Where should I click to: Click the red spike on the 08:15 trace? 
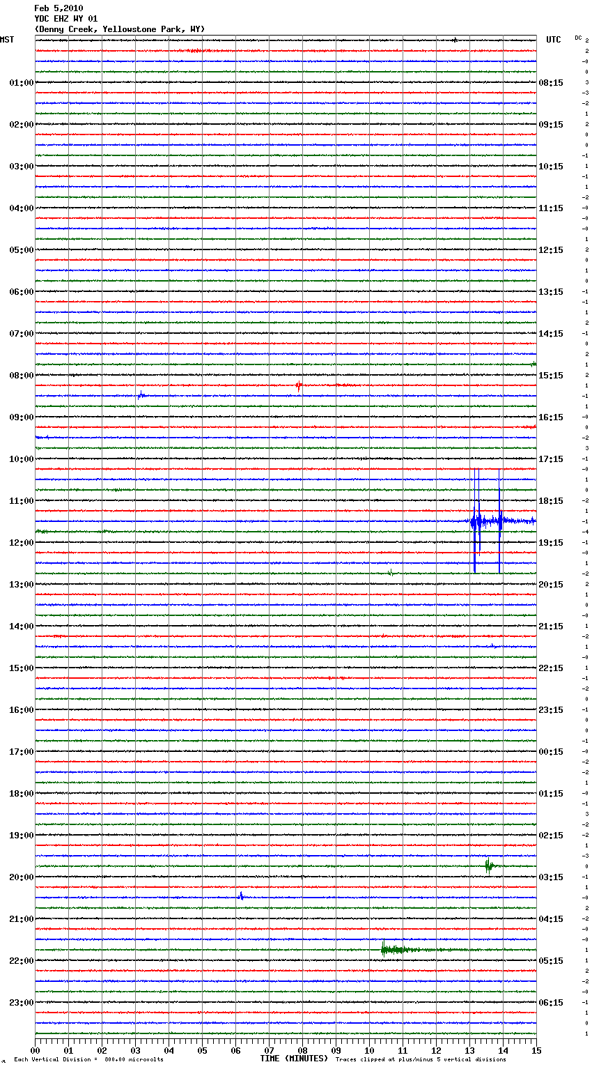pos(299,385)
